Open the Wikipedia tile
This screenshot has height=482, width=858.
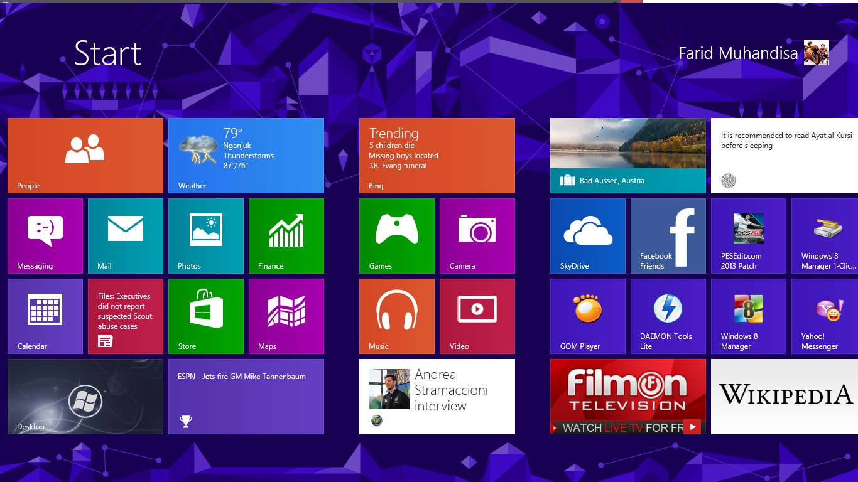coord(784,396)
